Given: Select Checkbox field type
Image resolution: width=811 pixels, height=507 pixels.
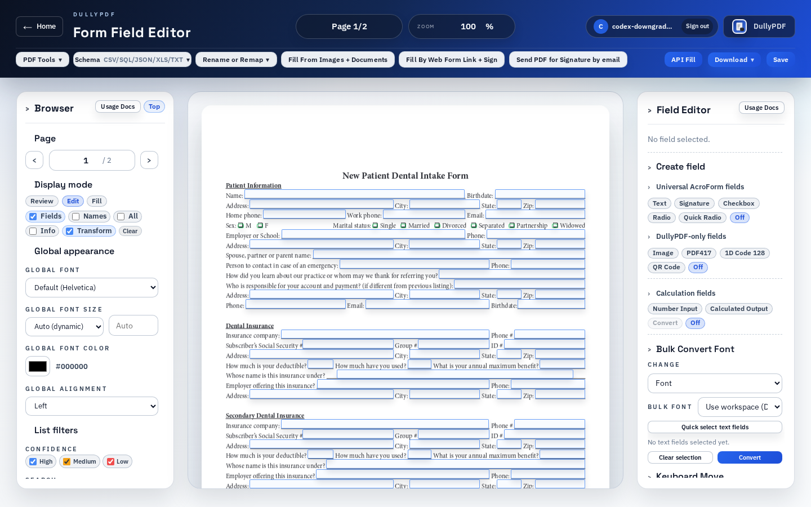Looking at the screenshot, I should [x=738, y=203].
